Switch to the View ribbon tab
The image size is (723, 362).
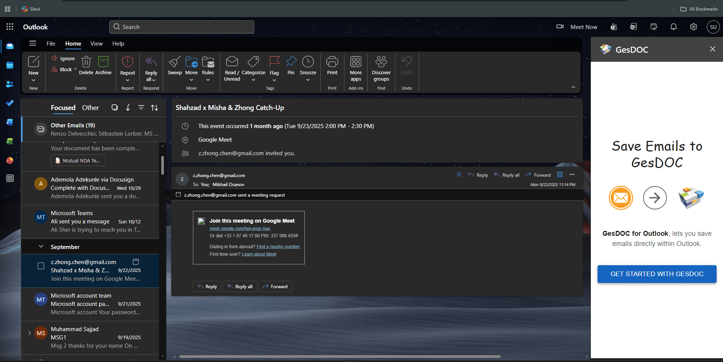tap(96, 44)
